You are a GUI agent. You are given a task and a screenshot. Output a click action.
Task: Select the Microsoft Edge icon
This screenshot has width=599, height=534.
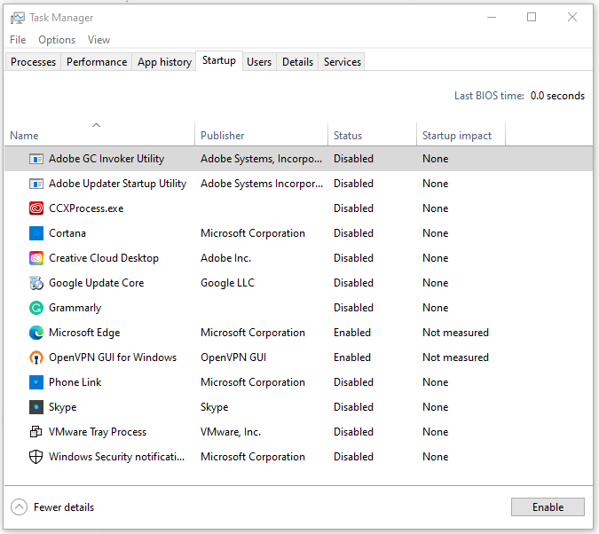(36, 333)
